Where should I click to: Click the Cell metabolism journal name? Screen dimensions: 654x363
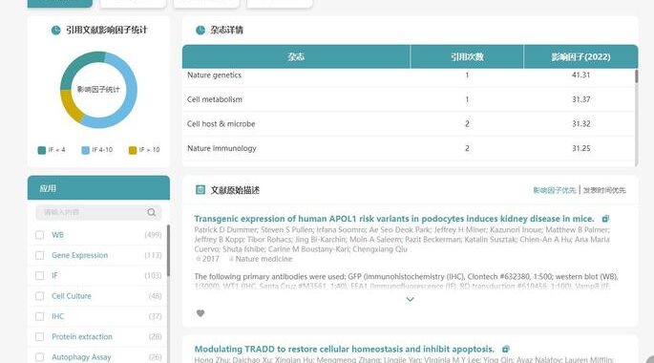[215, 99]
